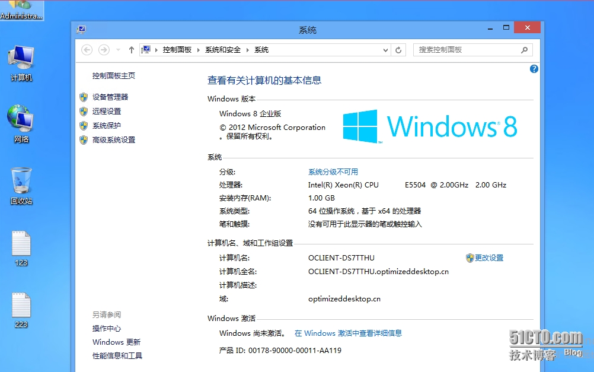
Task: Go forward with the forward arrow
Action: 104,50
